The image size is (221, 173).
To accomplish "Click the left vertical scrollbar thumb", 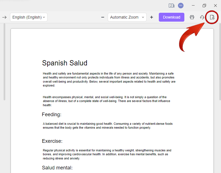I will [x=4, y=62].
